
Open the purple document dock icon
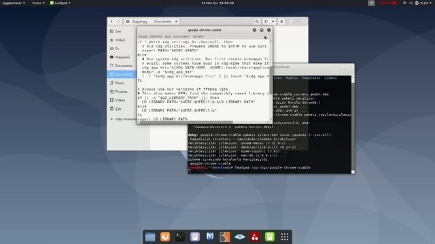point(195,237)
